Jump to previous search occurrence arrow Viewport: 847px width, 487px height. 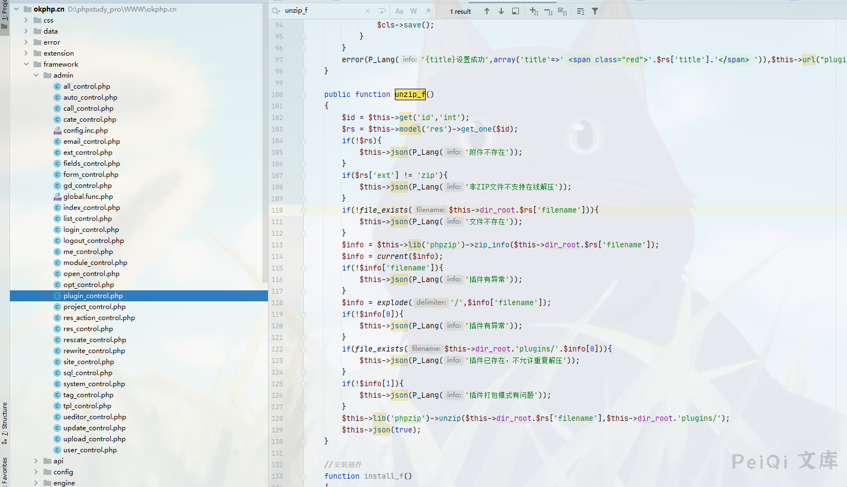(486, 11)
